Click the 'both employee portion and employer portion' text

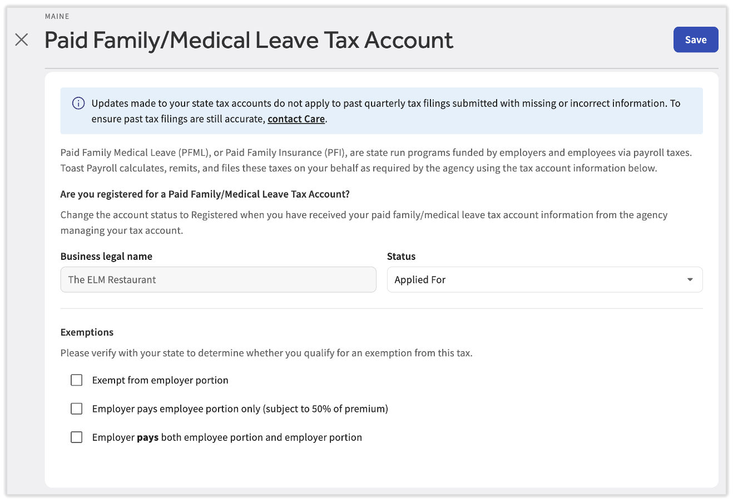pos(261,437)
